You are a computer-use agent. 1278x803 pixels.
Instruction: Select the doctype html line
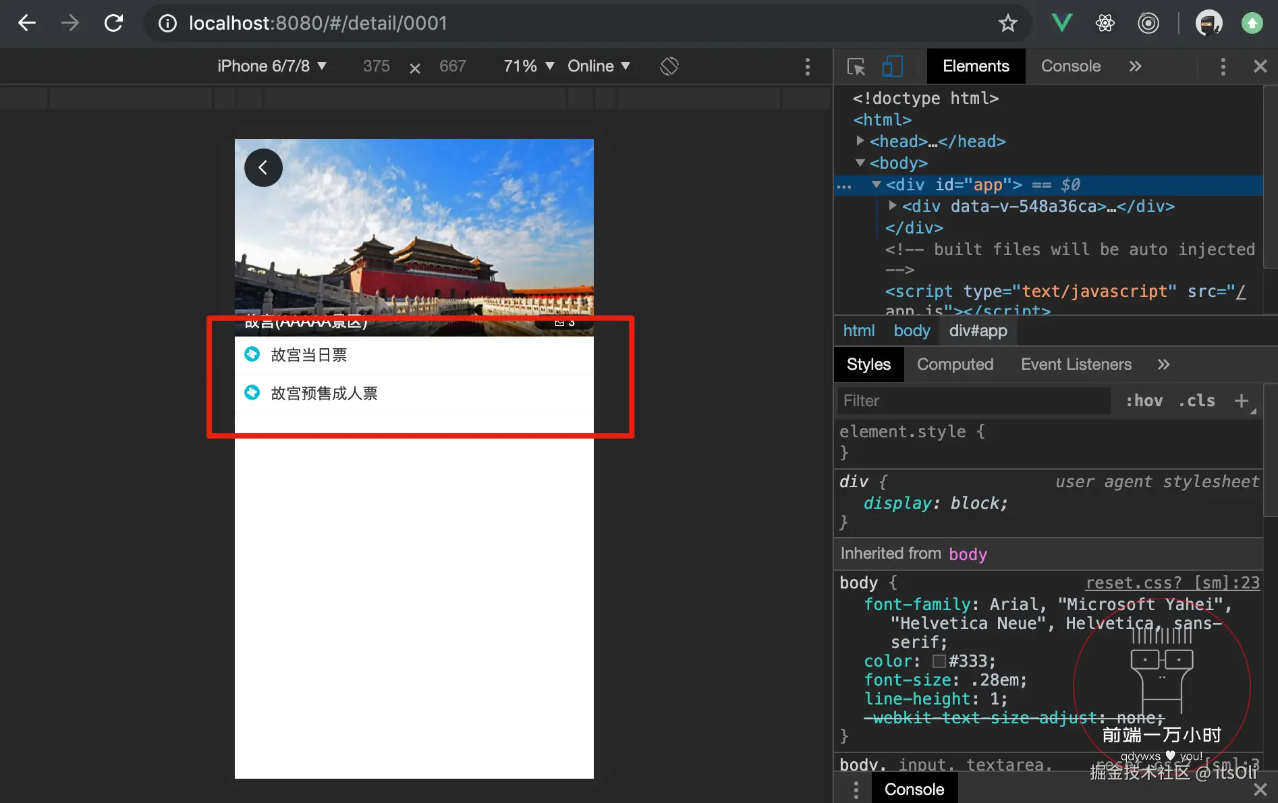click(x=926, y=99)
